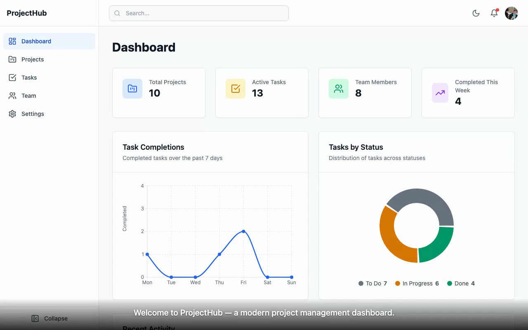
Task: Click the green Done donut segment
Action: (437, 247)
